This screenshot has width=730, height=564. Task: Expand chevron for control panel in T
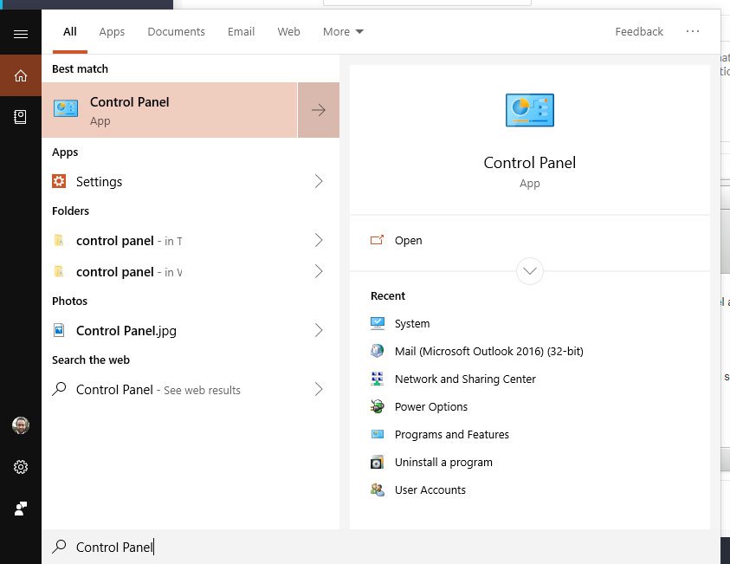[x=319, y=240]
